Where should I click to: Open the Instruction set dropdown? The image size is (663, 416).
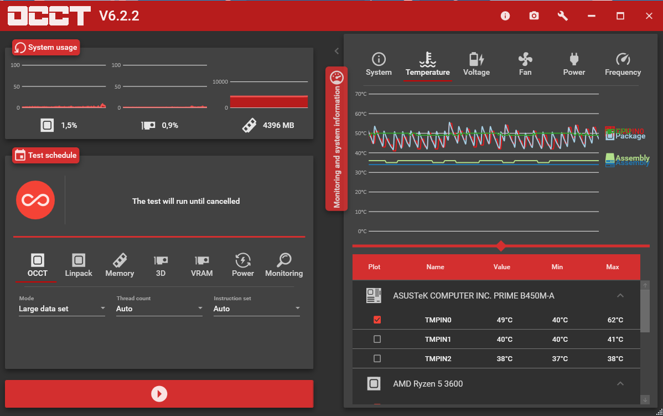(257, 309)
